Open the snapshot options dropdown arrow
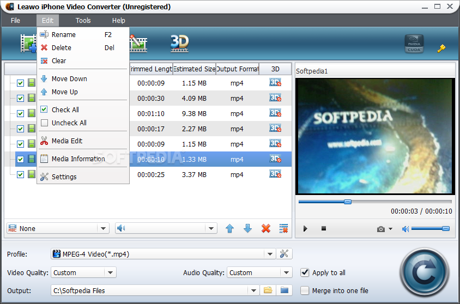 390,229
